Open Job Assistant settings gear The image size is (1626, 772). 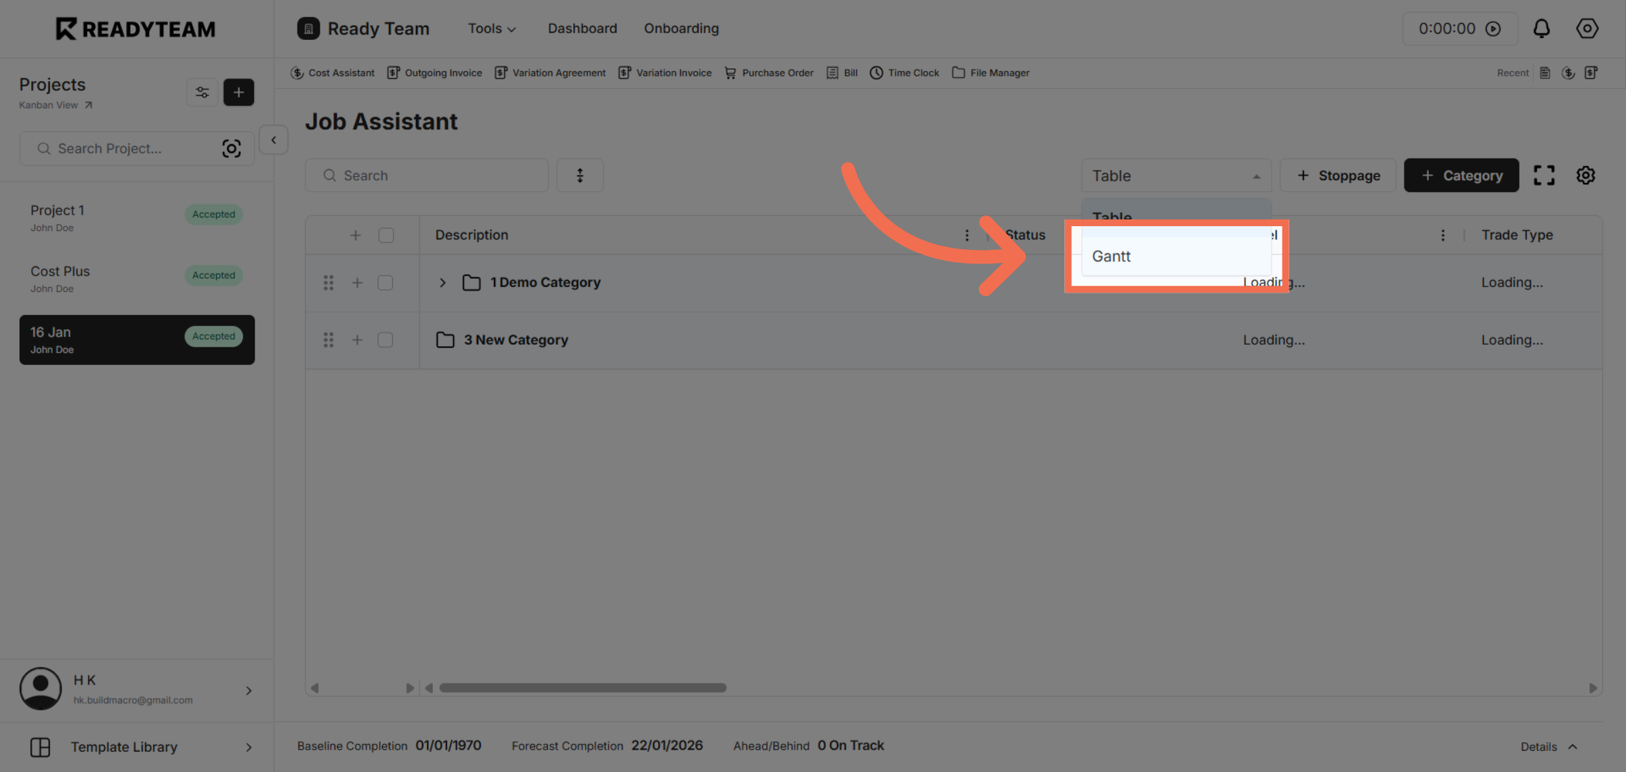[x=1585, y=175]
